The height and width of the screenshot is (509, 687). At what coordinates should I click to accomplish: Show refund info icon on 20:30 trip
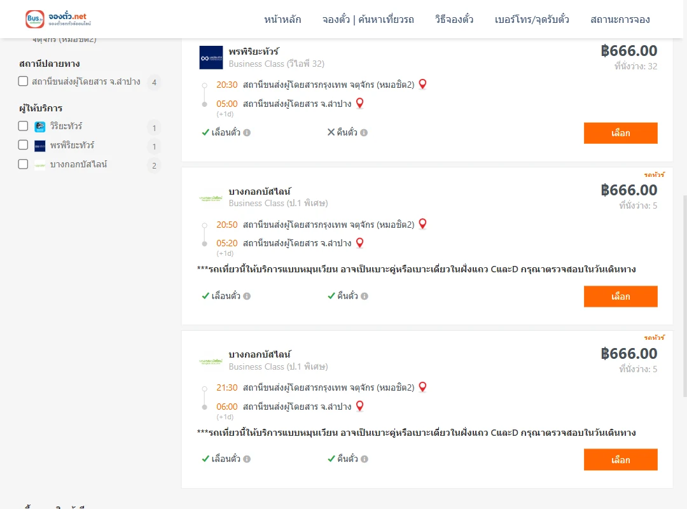click(x=364, y=132)
